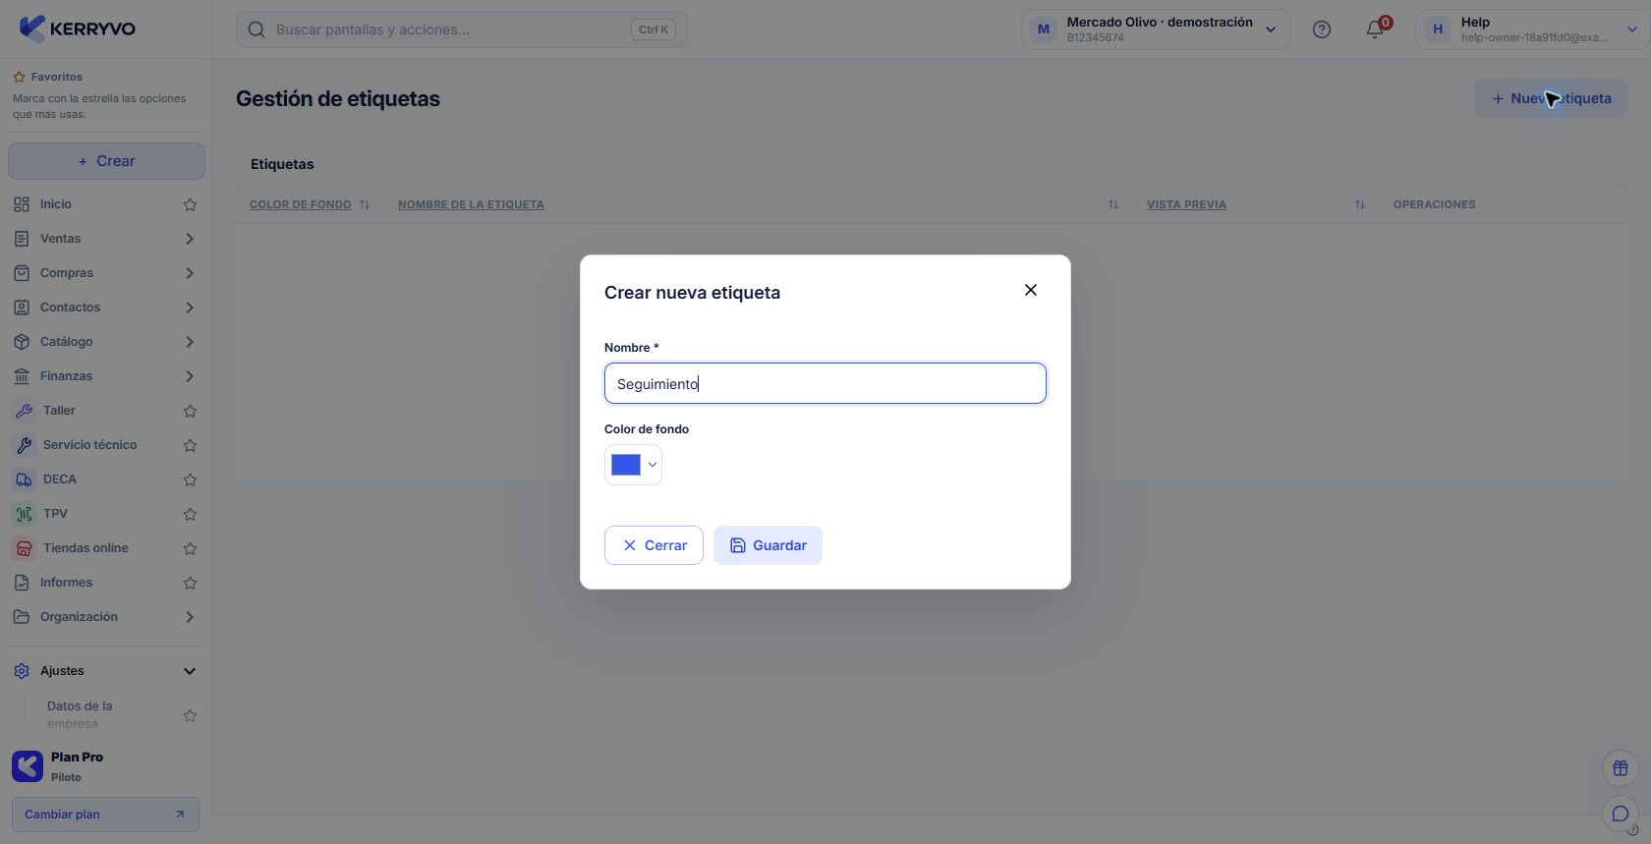Mark Informes as favorite with star
This screenshot has width=1651, height=844.
(190, 583)
